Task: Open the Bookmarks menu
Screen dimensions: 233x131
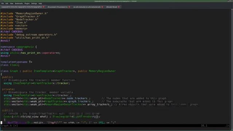Action: 19,3
